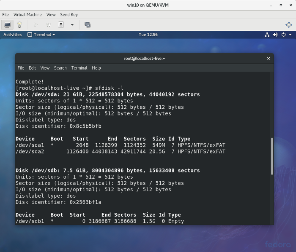Click Activities in the GNOME top bar
Image resolution: width=296 pixels, height=252 pixels.
pyautogui.click(x=13, y=35)
